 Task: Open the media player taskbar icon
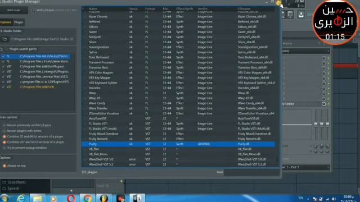tap(54, 198)
